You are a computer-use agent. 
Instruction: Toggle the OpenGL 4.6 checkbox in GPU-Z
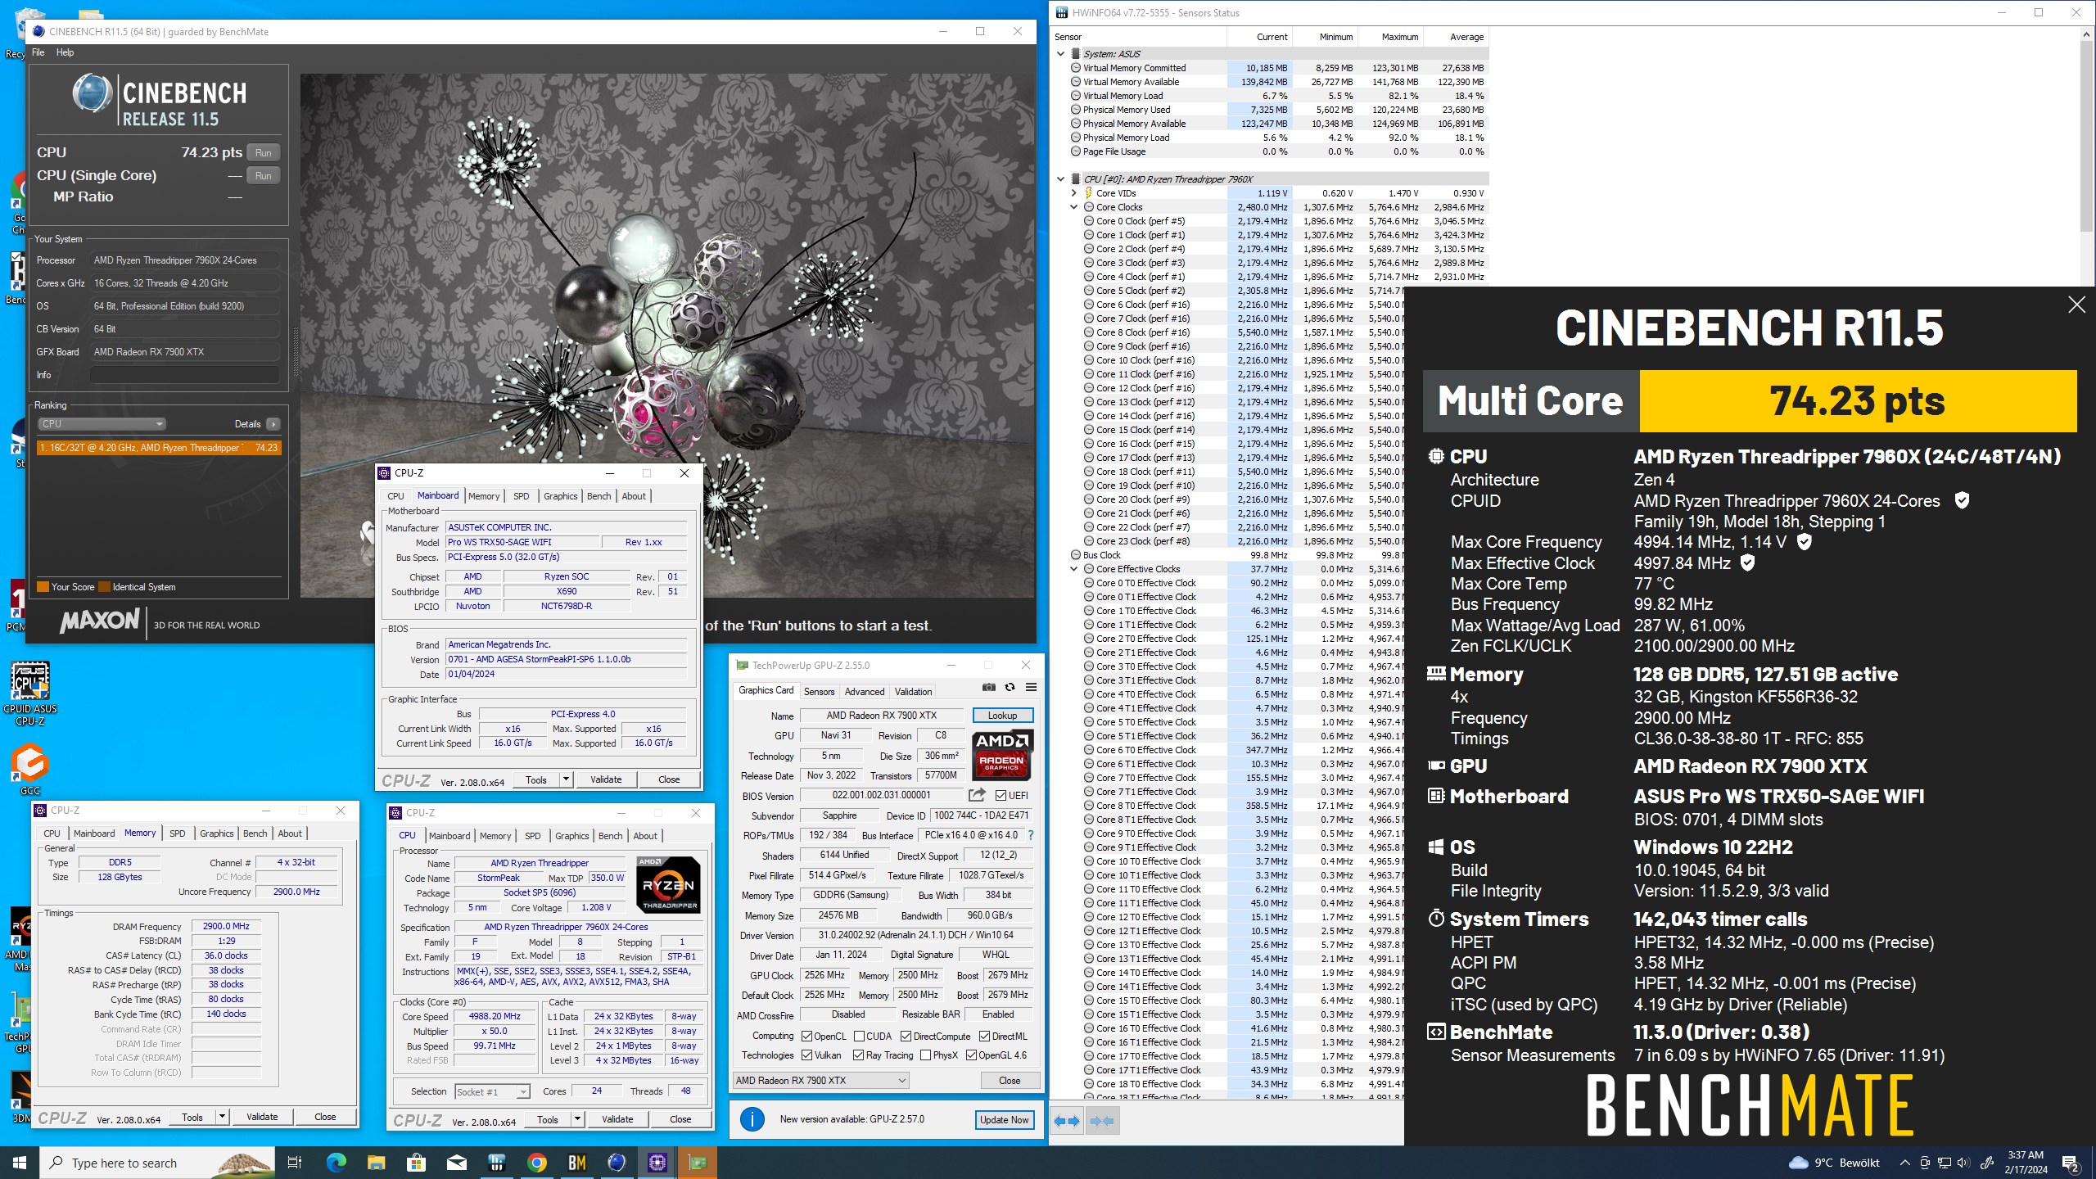pyautogui.click(x=971, y=1055)
